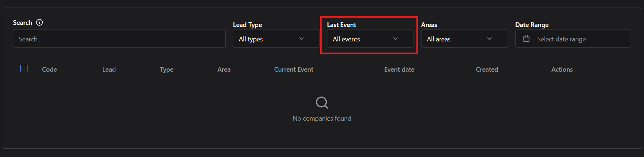Click the Current Event column header
This screenshot has width=644, height=157.
(293, 69)
